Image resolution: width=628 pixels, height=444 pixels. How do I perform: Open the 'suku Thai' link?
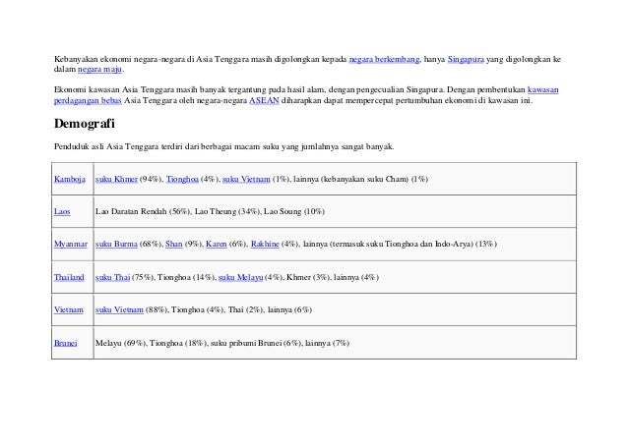click(112, 277)
